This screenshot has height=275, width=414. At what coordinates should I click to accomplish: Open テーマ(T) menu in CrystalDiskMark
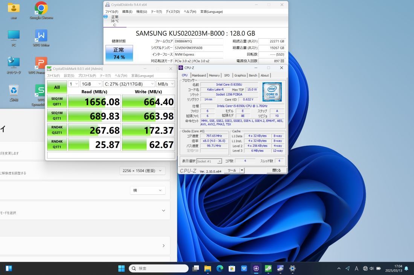(105, 76)
